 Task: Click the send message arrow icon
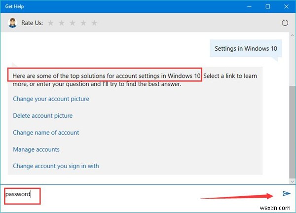click(x=286, y=194)
